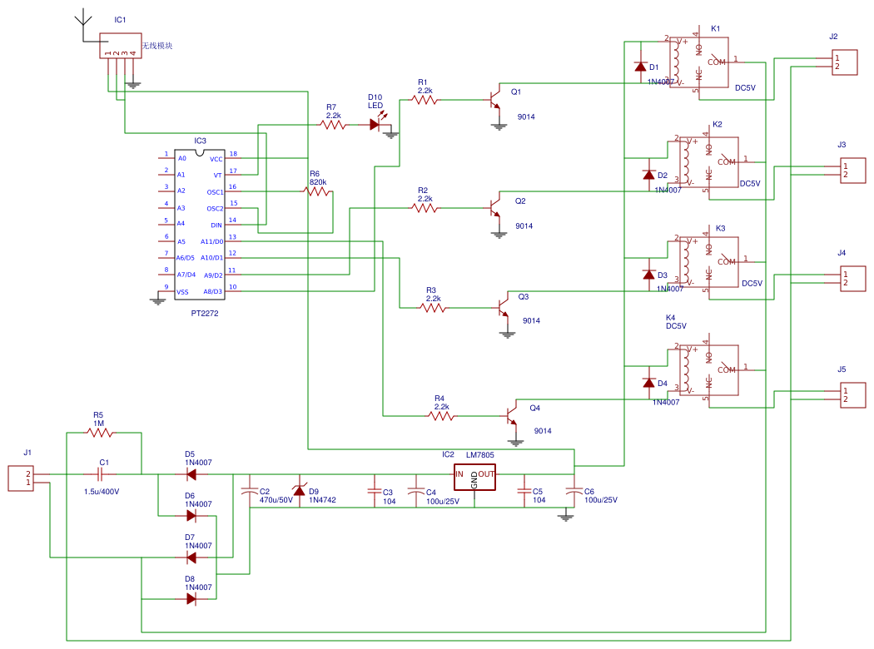Image resolution: width=874 pixels, height=649 pixels.
Task: Click the 1N4742 label
Action: [323, 500]
